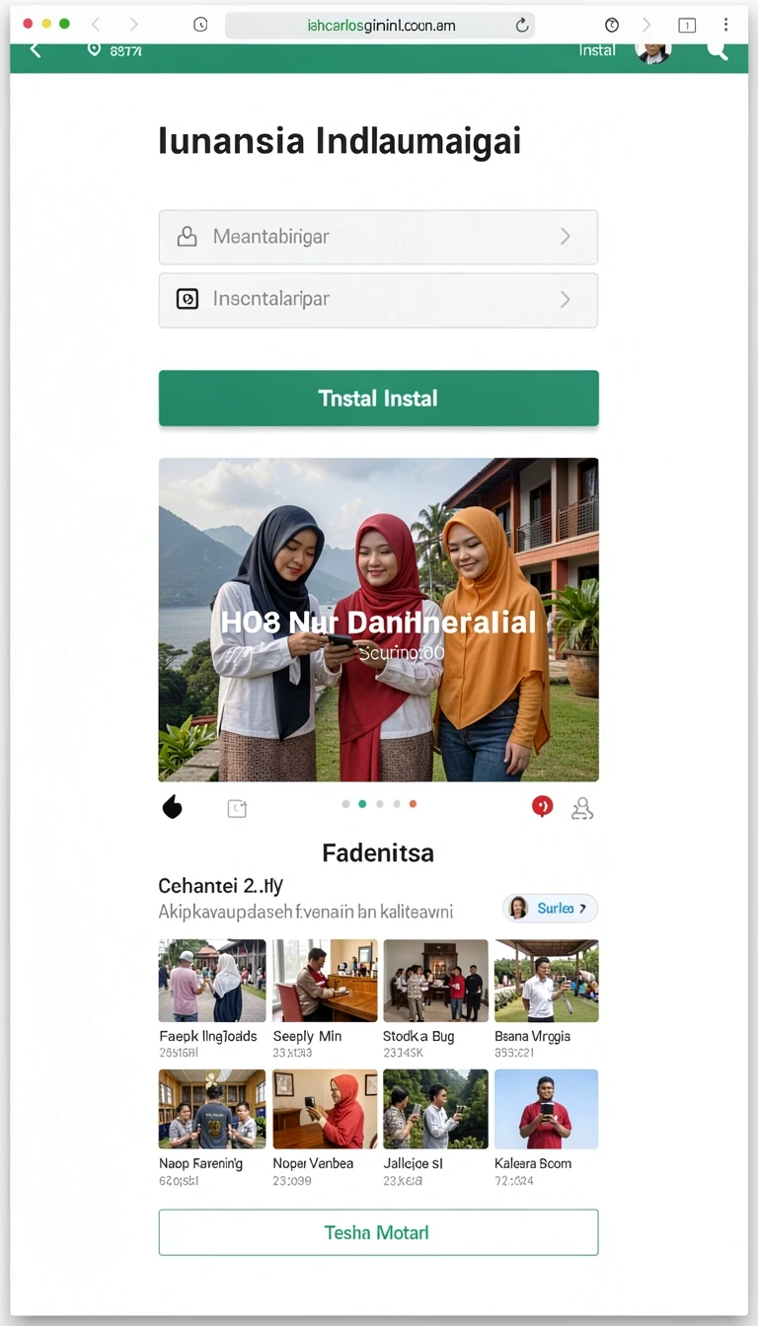Click the Tesha Motarl button
This screenshot has height=1326, width=758.
coord(378,1232)
